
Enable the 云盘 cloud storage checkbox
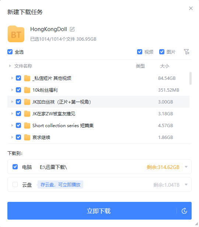15,184
